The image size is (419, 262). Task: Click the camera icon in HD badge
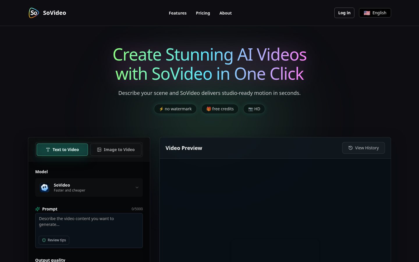point(251,109)
